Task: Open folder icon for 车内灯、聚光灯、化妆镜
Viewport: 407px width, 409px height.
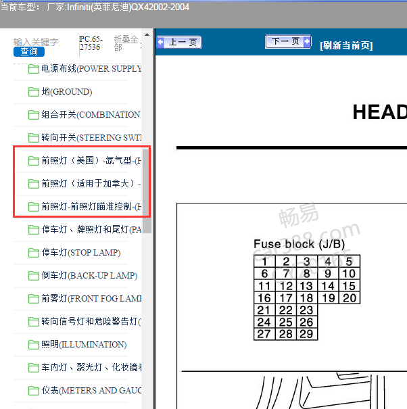Action: click(34, 368)
